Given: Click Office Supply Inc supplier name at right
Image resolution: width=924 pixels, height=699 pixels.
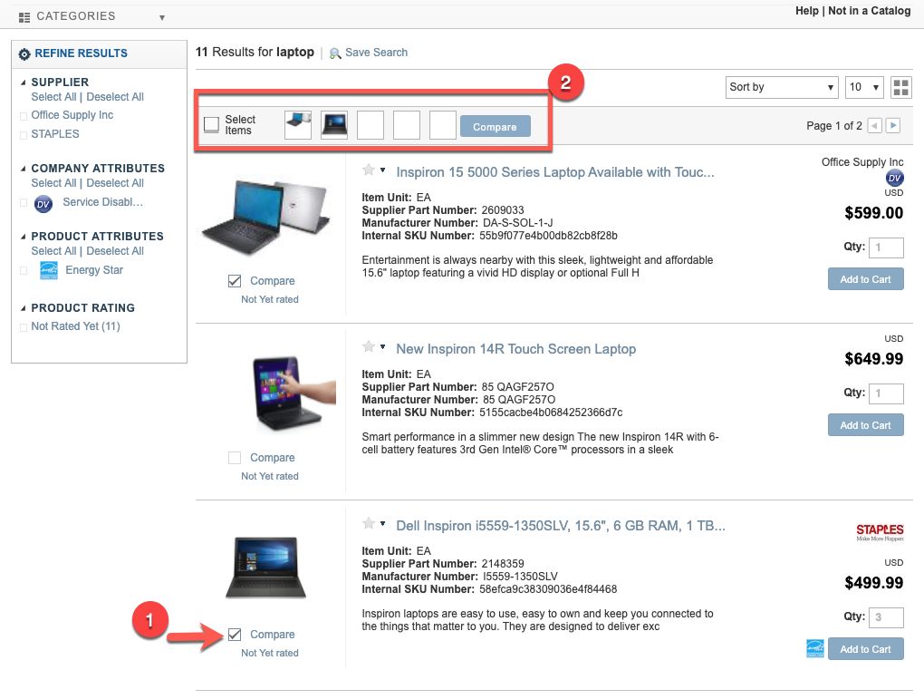Looking at the screenshot, I should (x=862, y=161).
